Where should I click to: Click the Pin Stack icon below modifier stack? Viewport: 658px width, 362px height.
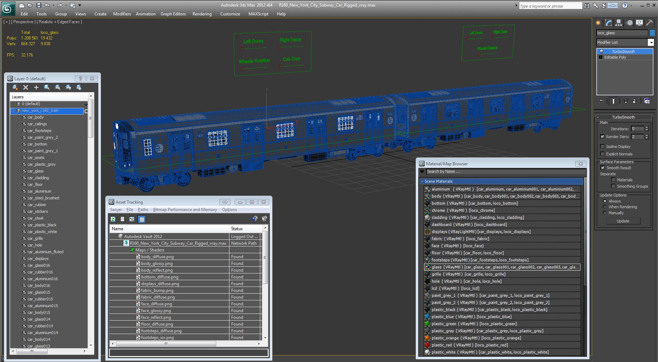pos(601,101)
